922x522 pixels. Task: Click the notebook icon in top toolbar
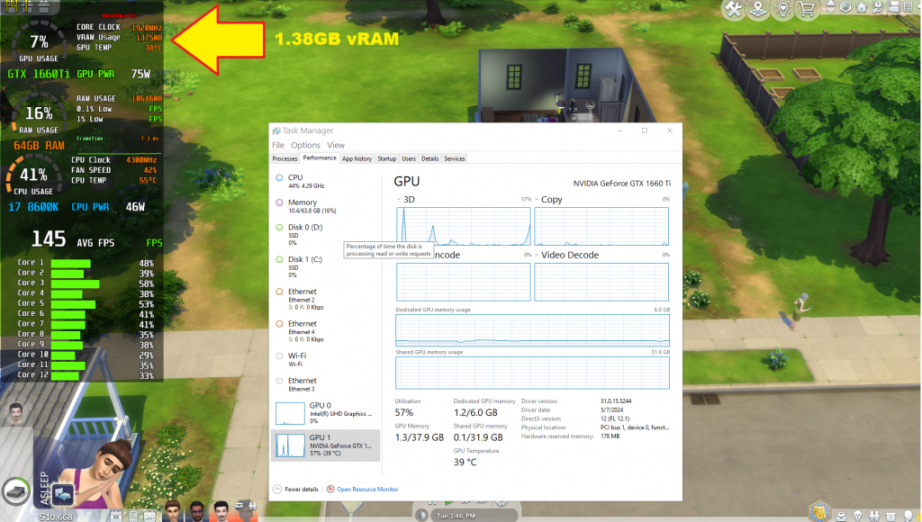(x=908, y=5)
